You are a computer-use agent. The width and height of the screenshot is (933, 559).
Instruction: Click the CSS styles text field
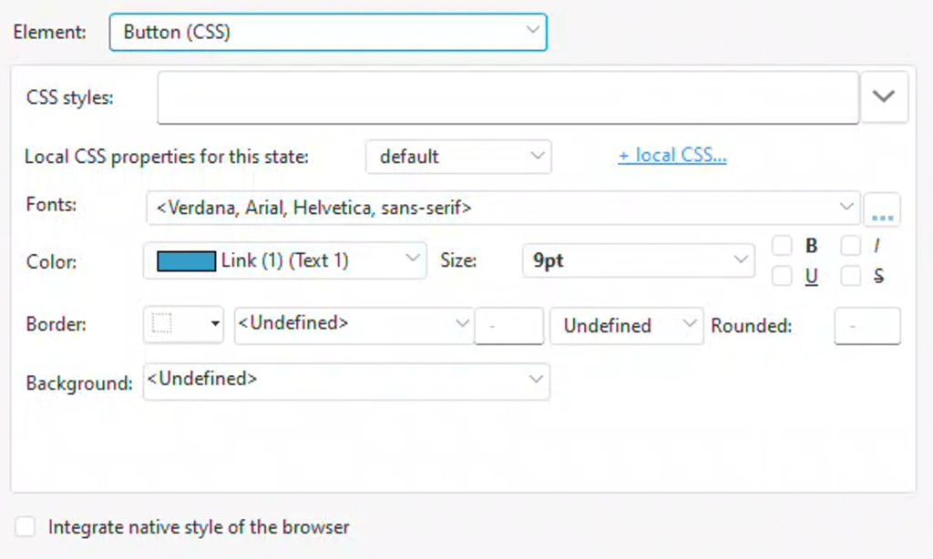coord(508,97)
